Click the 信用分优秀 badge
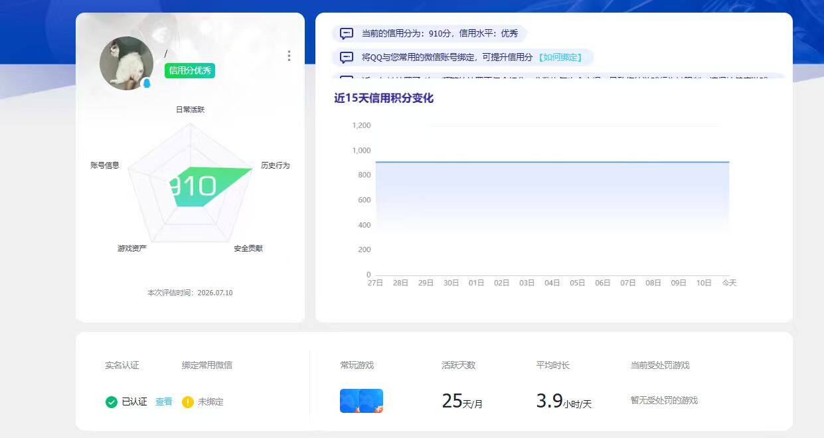 [190, 70]
